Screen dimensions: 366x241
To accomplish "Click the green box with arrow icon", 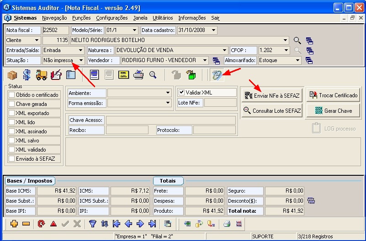I will click(x=191, y=75).
